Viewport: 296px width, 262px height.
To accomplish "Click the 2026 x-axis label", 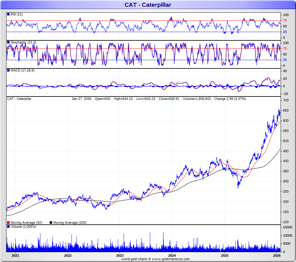I will coord(277,256).
